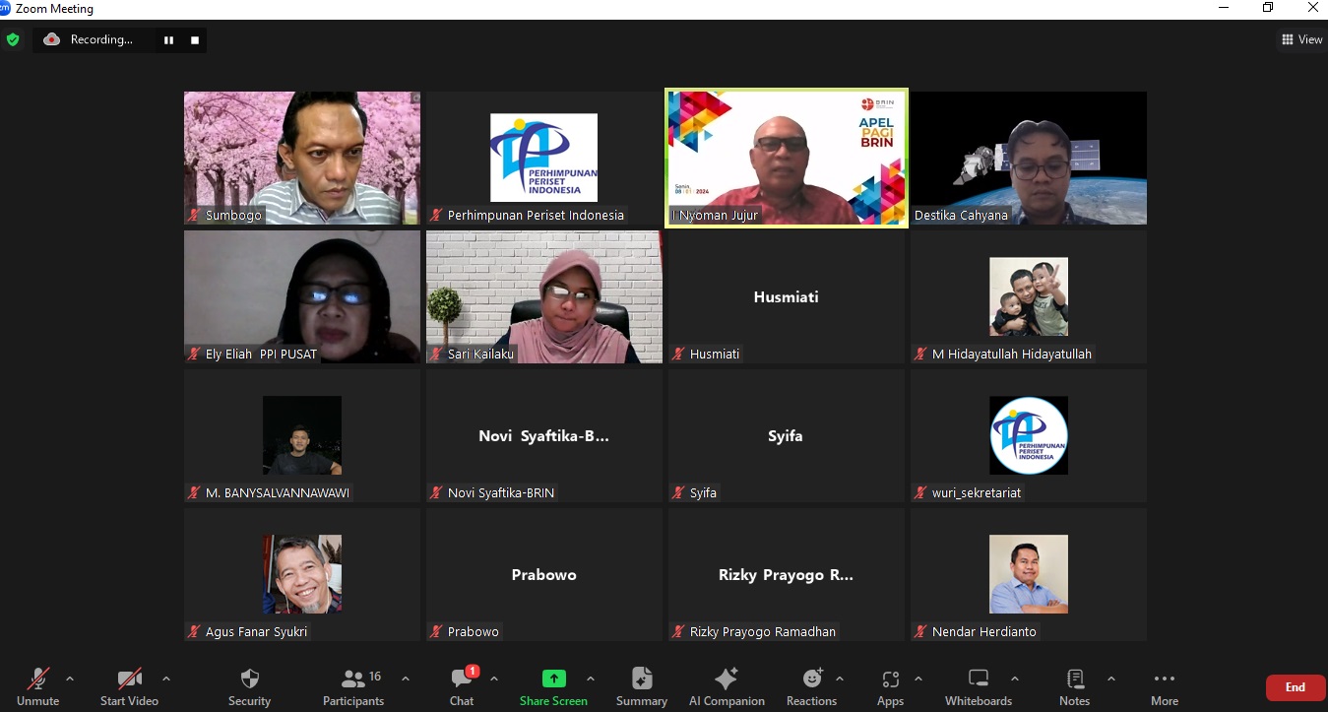Select Novi Syaftika-BRIN participant tile
1328x712 pixels.
(x=544, y=435)
